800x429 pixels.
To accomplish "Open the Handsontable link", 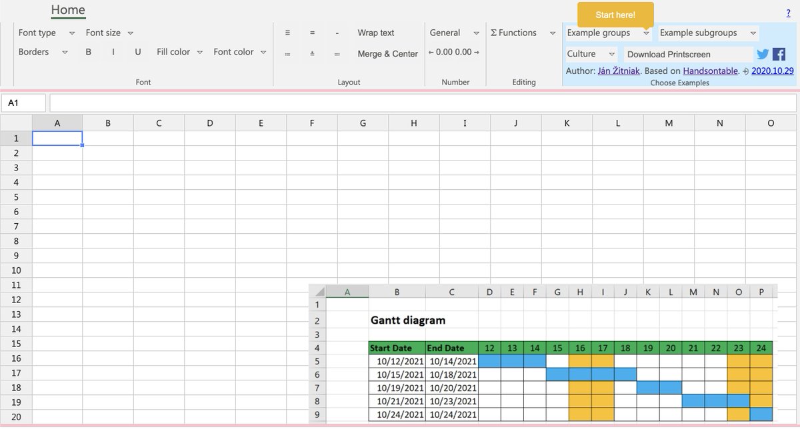I will point(711,71).
